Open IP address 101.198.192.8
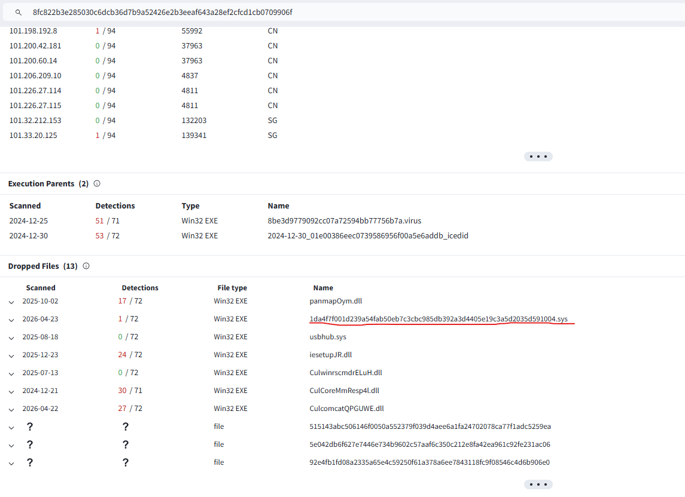 [34, 31]
